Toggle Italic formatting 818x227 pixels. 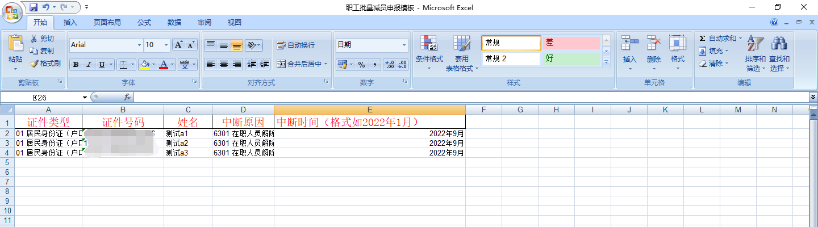[89, 65]
